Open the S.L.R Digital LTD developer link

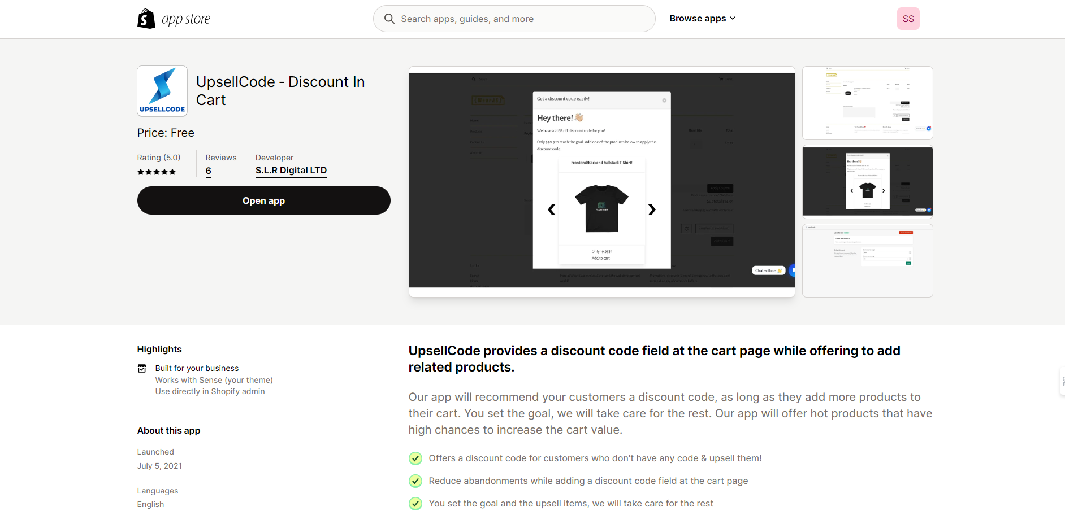pos(291,171)
